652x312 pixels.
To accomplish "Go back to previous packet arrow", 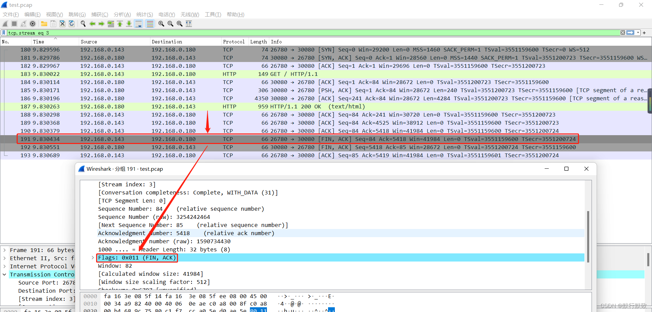I will (x=92, y=24).
